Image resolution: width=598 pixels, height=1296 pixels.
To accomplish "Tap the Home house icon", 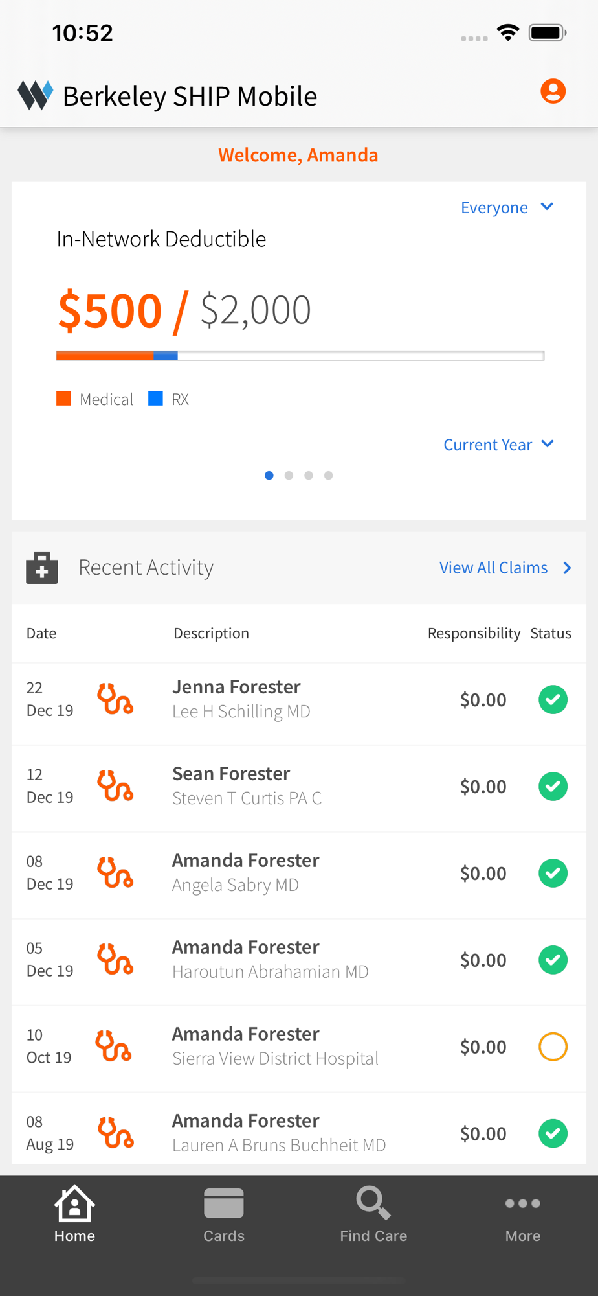I will tap(74, 1204).
